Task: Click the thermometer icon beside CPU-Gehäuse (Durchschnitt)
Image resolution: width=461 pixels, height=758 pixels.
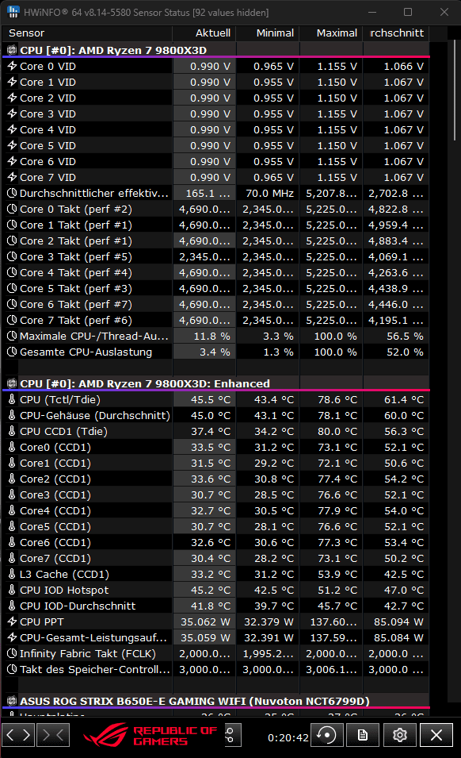Action: pyautogui.click(x=12, y=415)
